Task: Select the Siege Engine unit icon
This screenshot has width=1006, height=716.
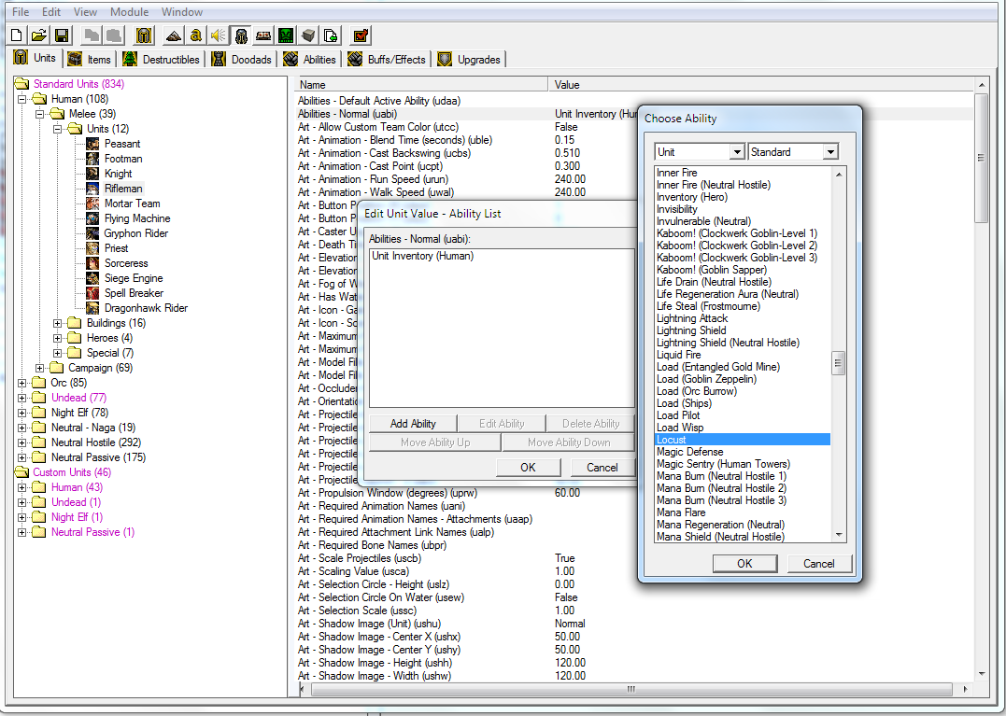Action: coord(93,278)
